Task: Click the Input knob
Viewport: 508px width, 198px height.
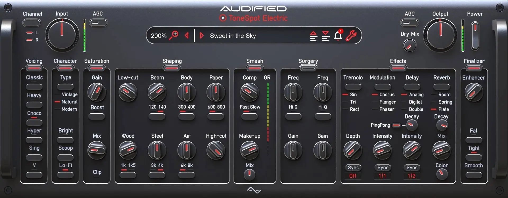Action: [62, 35]
